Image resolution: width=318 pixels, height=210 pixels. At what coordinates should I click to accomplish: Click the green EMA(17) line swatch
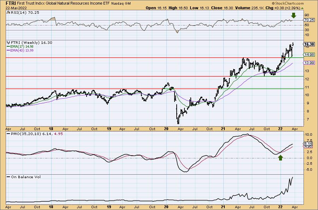[8, 46]
